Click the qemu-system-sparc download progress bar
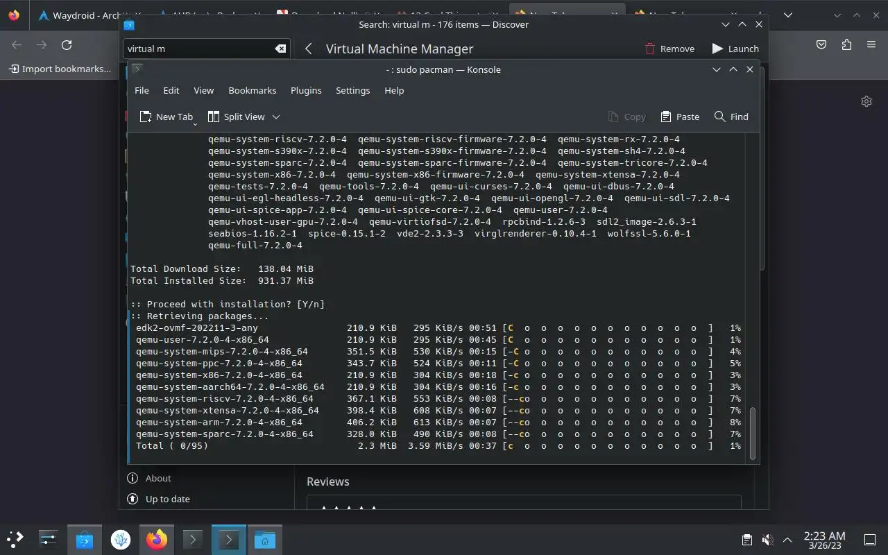Image resolution: width=888 pixels, height=555 pixels. (x=608, y=434)
